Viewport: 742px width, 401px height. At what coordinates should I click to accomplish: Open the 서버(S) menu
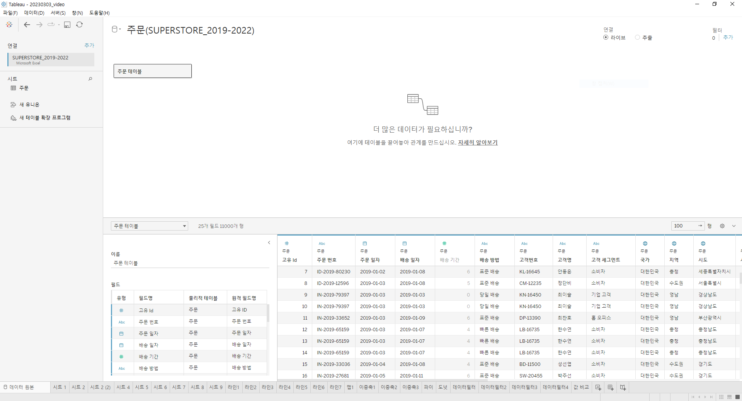(58, 13)
